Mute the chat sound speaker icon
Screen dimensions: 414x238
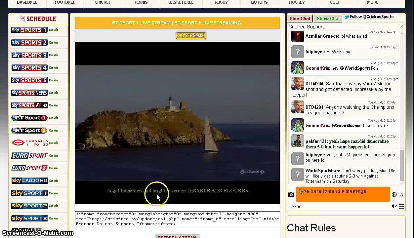click(394, 206)
